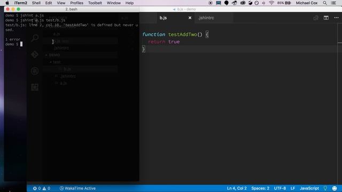This screenshot has width=342, height=192.
Task: Click the blue display menu bar icon
Action: 219,3
